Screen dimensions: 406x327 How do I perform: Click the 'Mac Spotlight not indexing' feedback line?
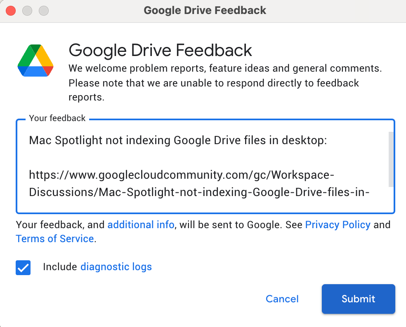tap(178, 140)
